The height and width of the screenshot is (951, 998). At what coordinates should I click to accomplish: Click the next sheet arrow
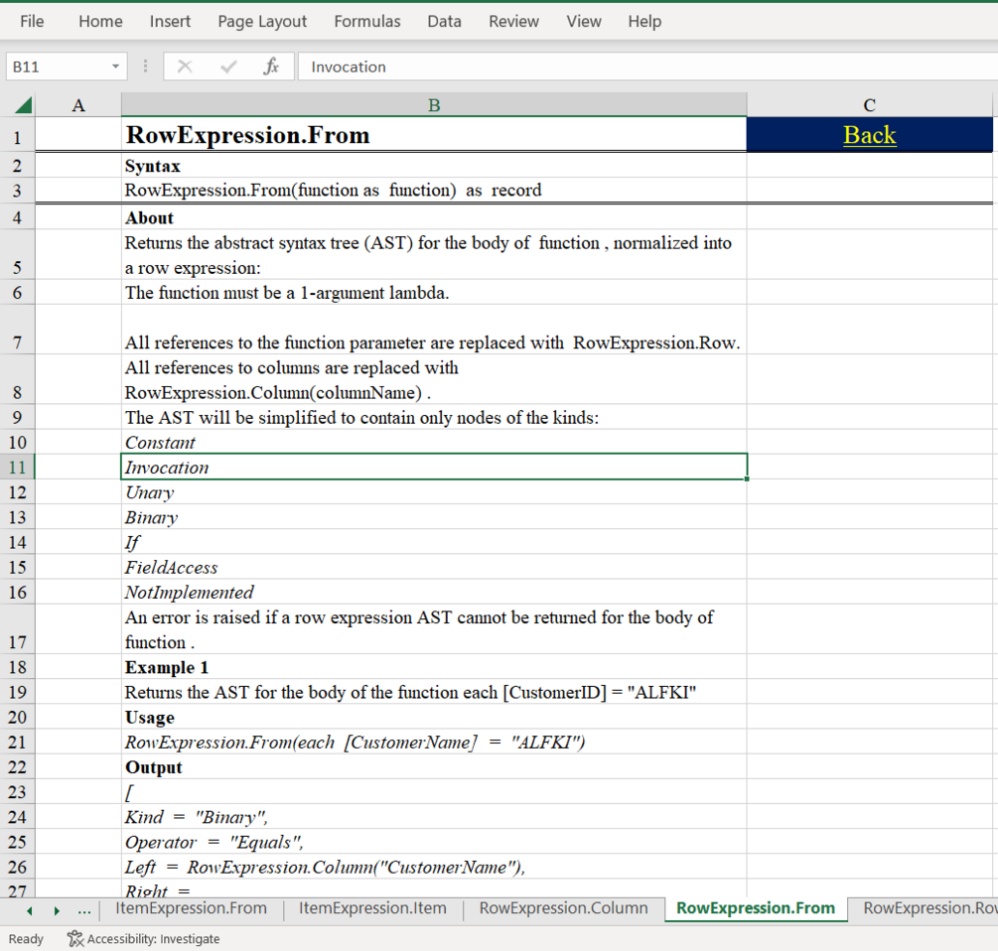coord(57,910)
